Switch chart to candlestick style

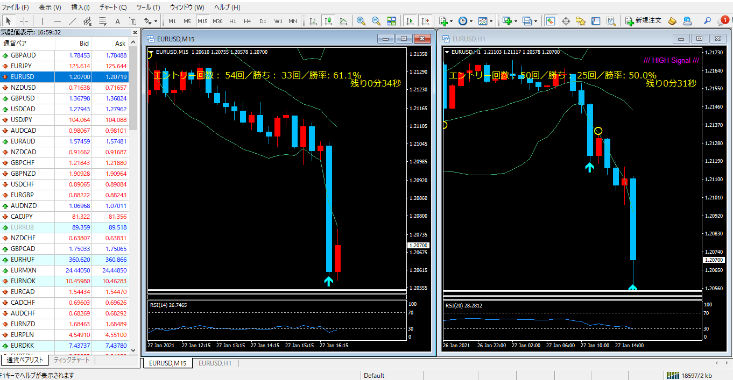click(328, 21)
